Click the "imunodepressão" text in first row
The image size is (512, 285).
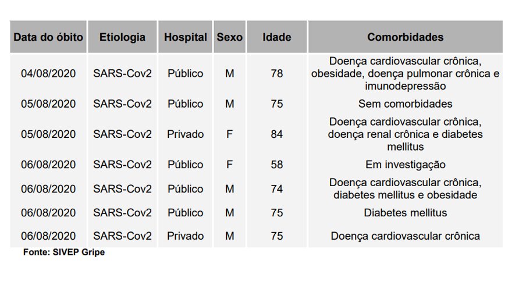pyautogui.click(x=405, y=86)
